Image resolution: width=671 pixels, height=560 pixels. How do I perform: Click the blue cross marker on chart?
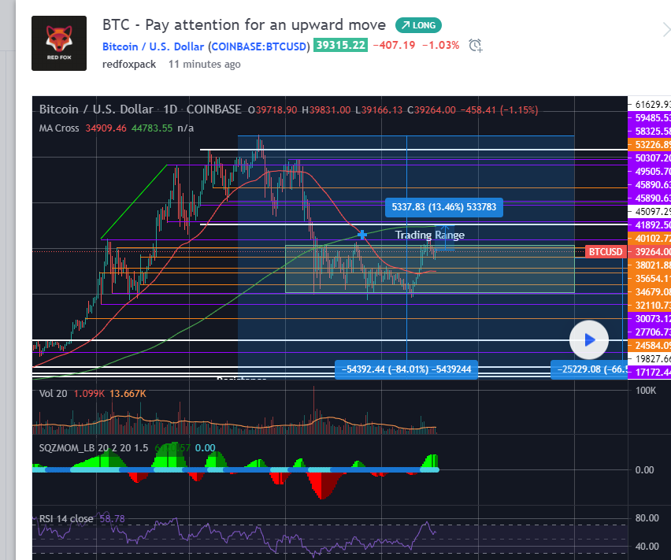click(x=362, y=234)
